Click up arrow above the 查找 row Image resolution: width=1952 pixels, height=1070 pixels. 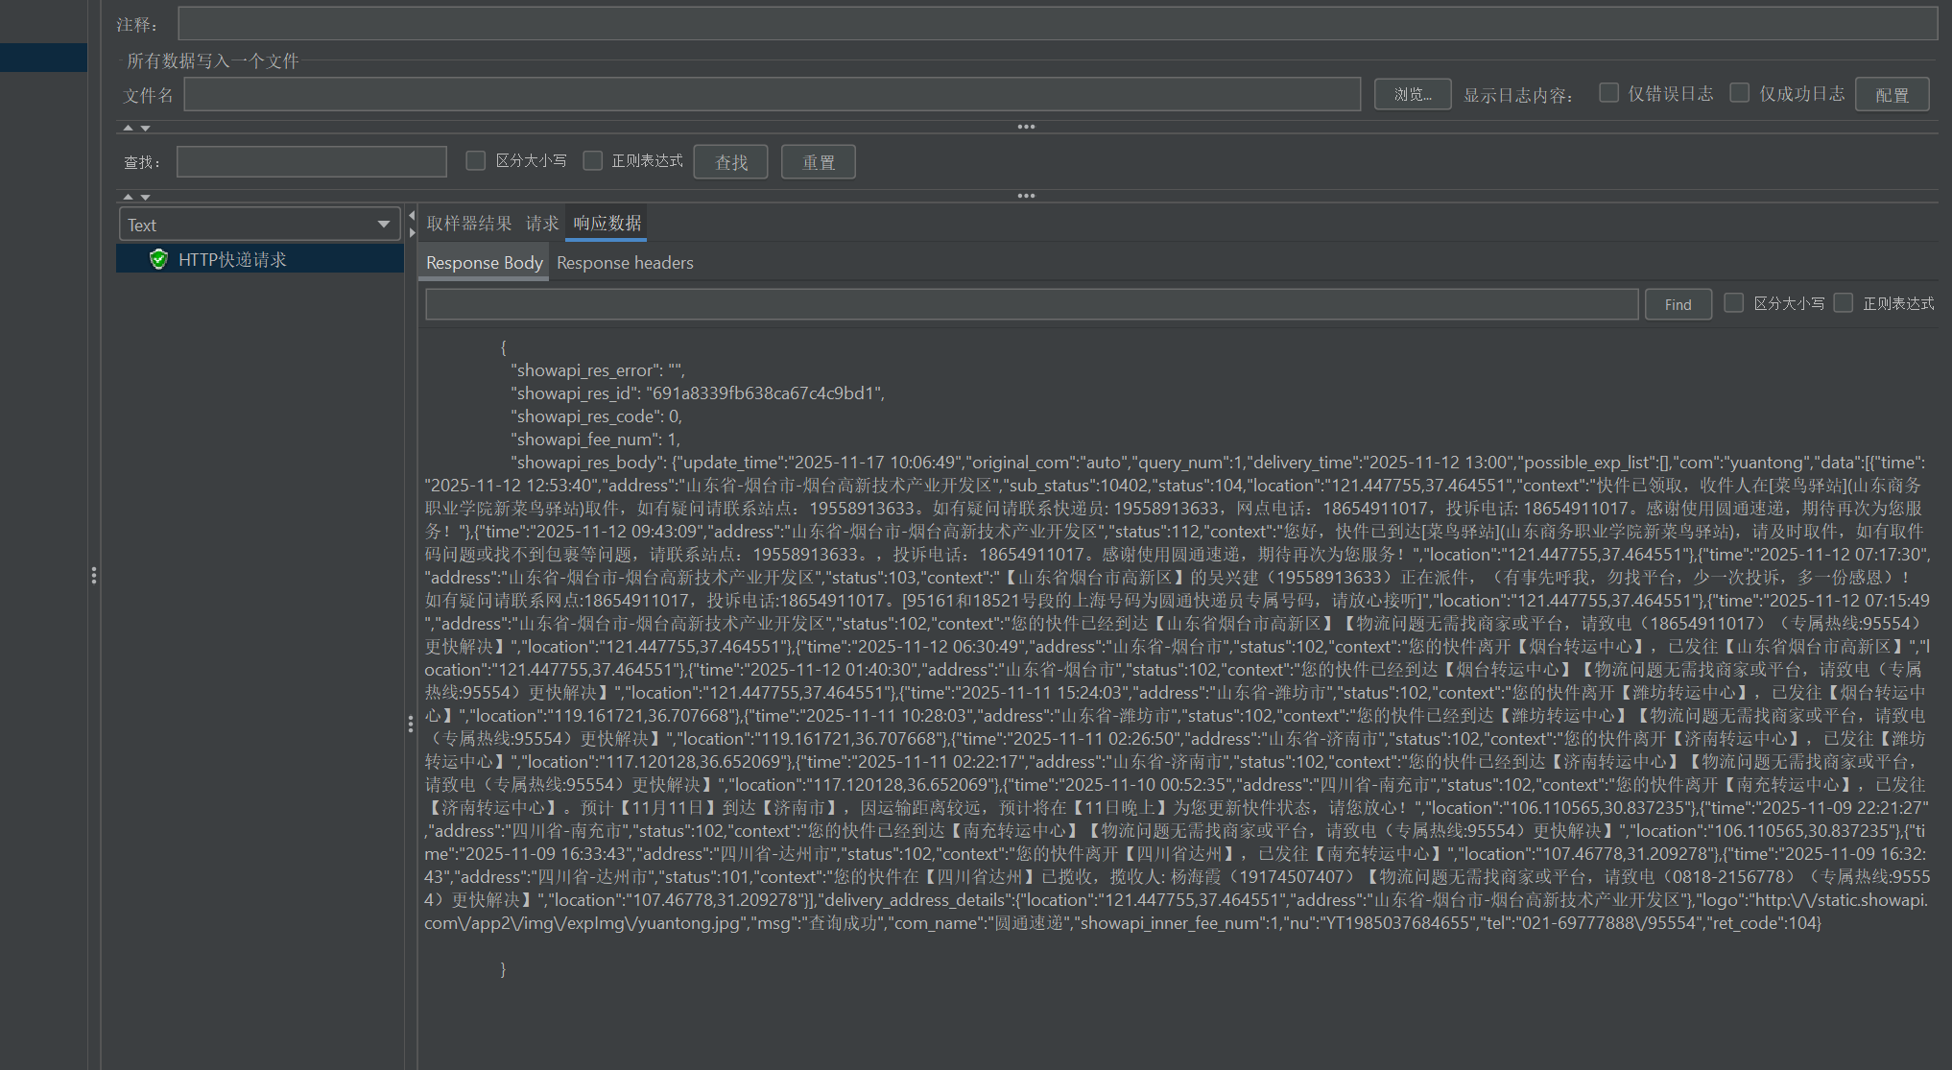[x=129, y=128]
